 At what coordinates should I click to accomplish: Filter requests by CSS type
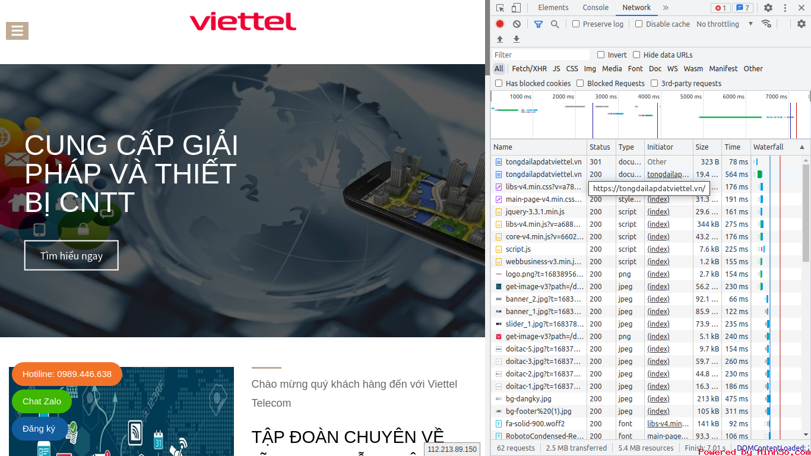(572, 69)
